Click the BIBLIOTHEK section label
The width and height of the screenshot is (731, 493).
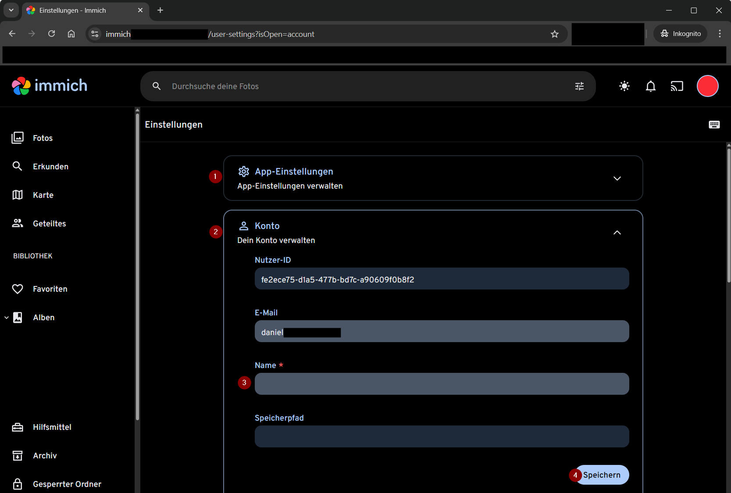point(33,256)
